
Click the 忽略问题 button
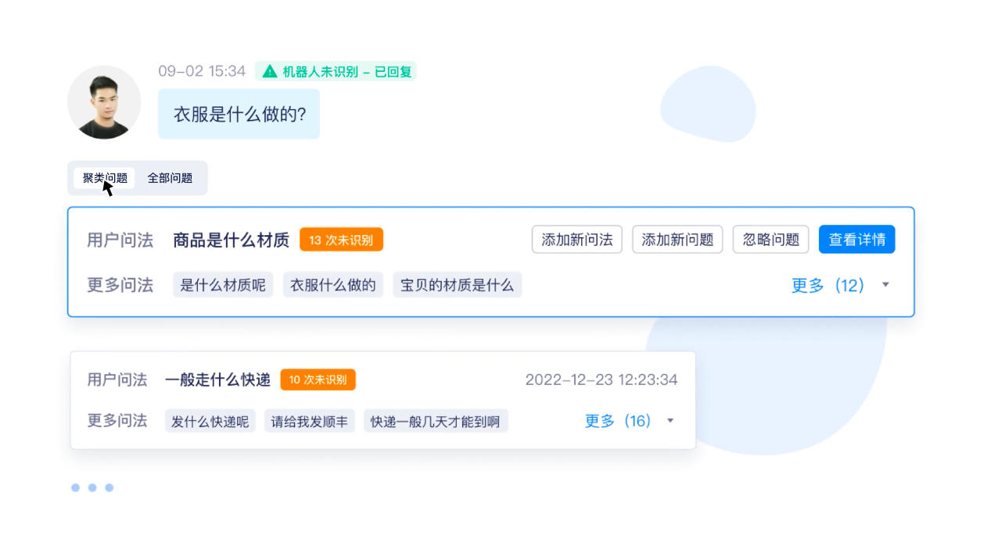770,240
